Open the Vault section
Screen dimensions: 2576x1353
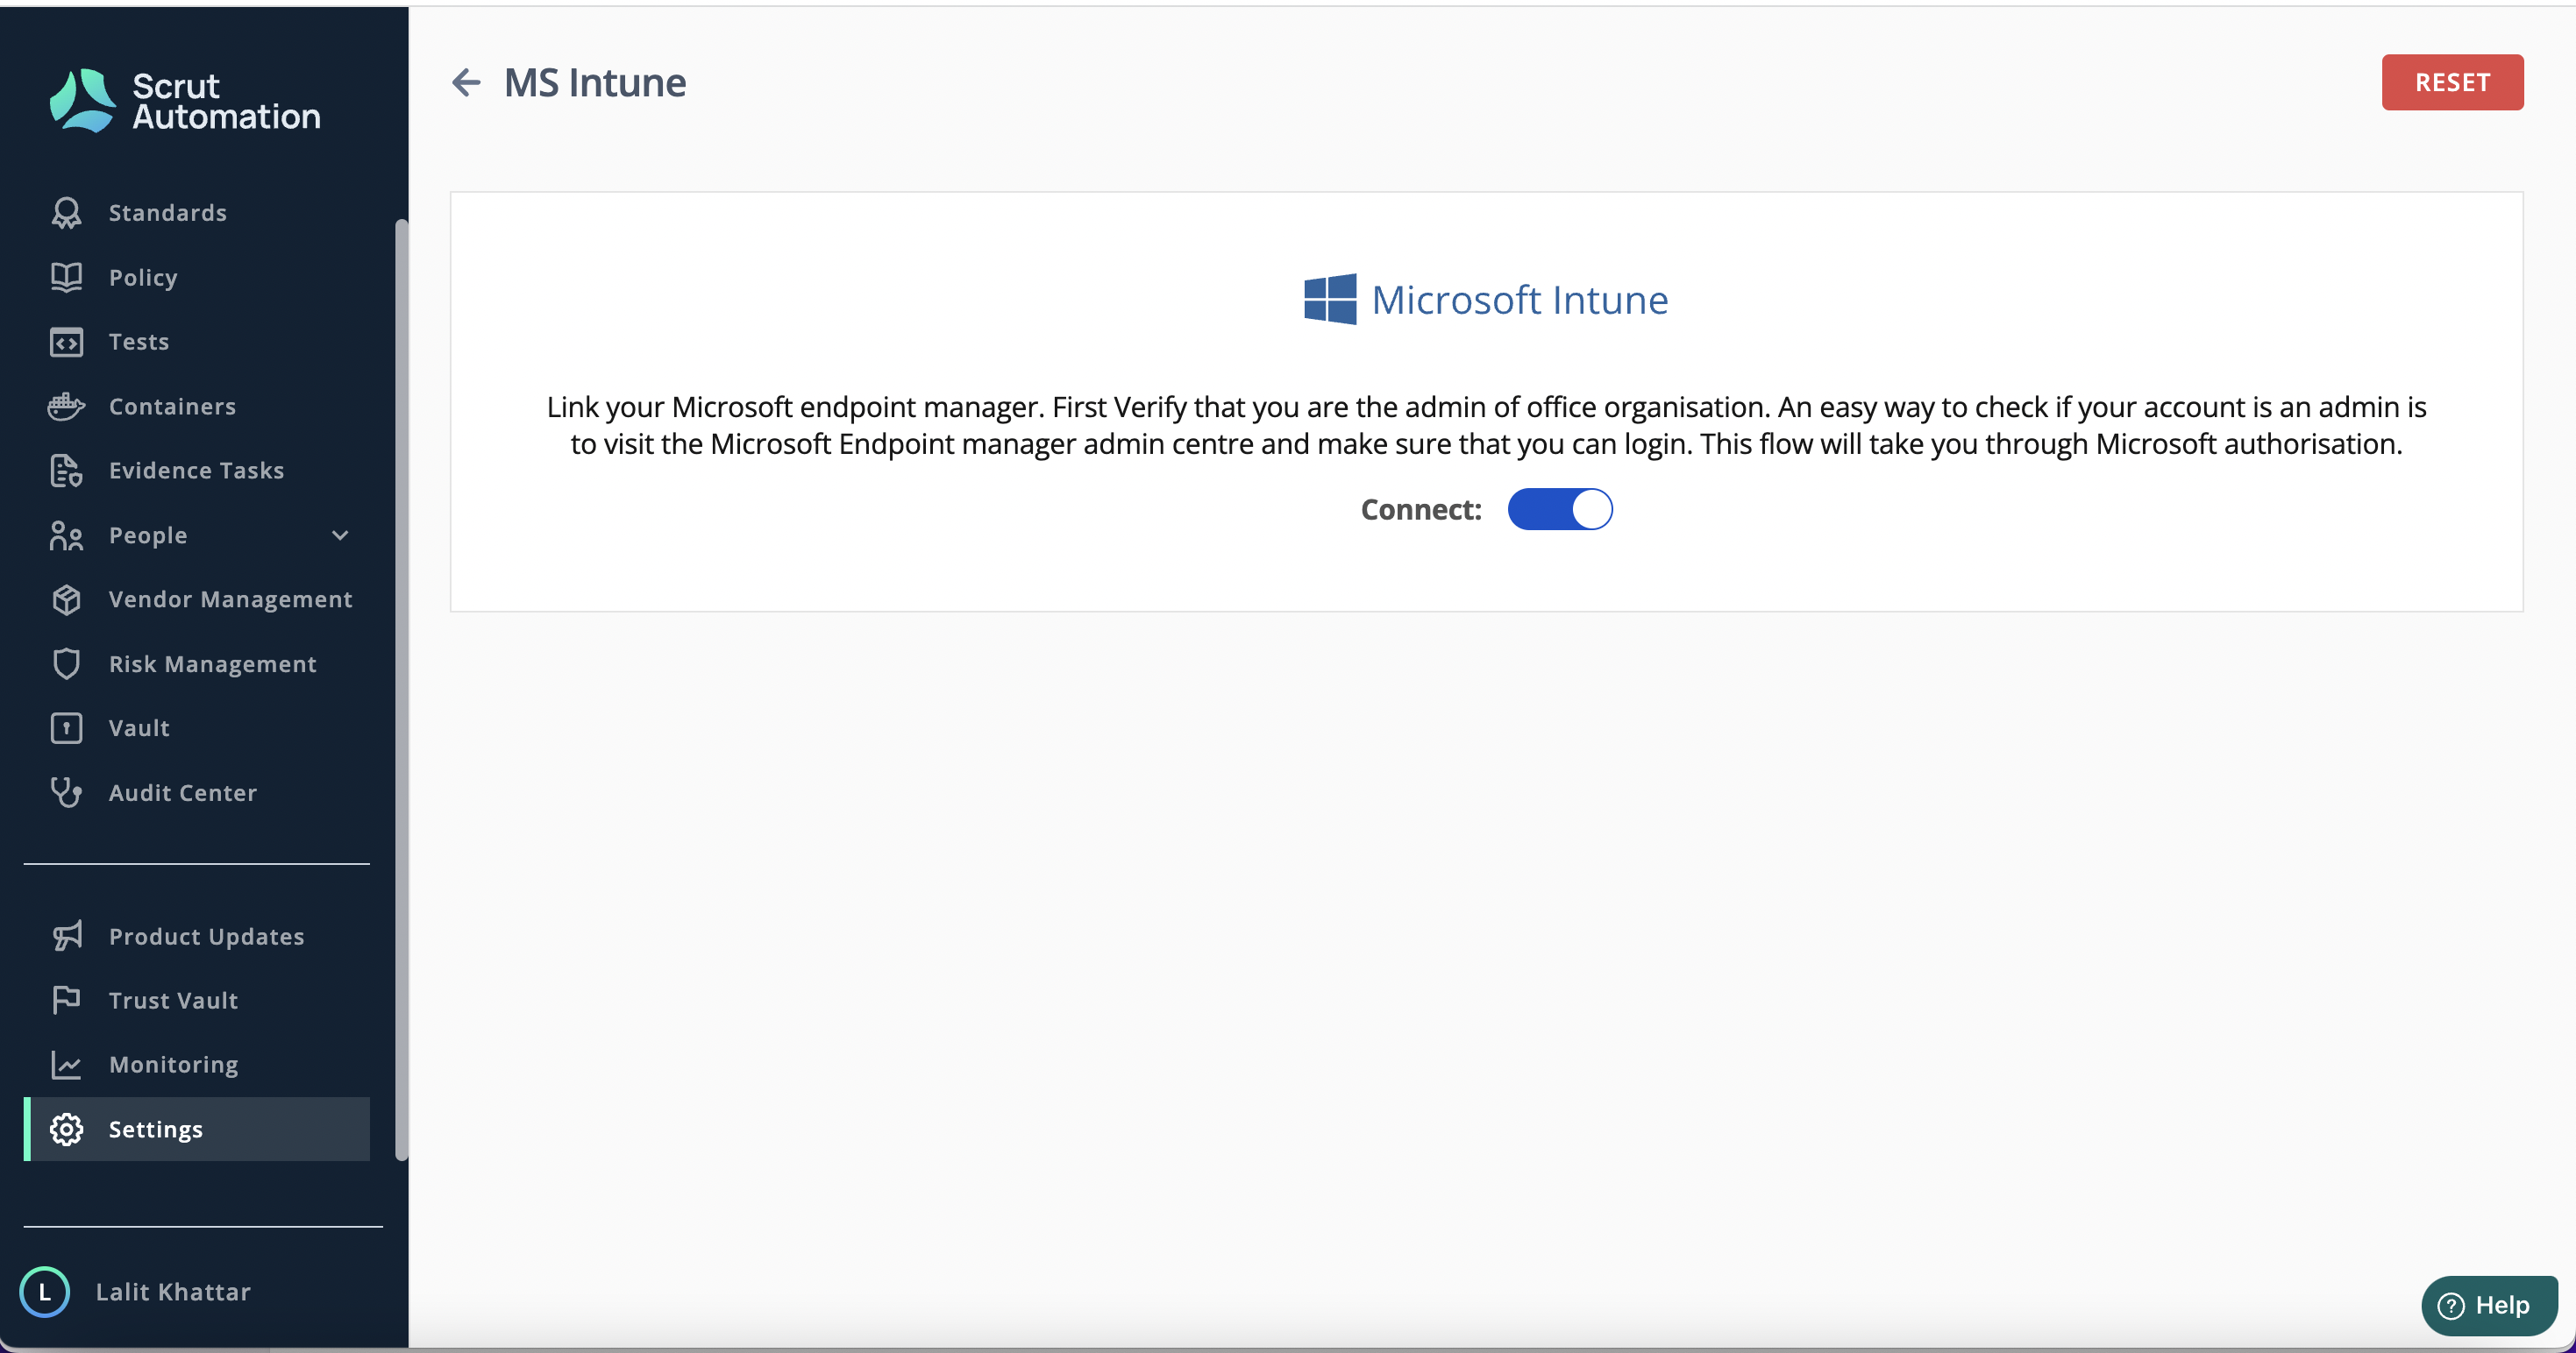click(139, 728)
